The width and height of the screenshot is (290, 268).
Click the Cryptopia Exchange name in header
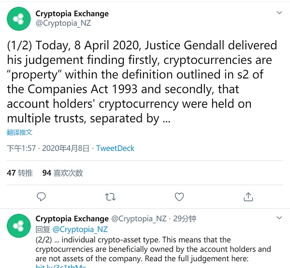pyautogui.click(x=72, y=14)
